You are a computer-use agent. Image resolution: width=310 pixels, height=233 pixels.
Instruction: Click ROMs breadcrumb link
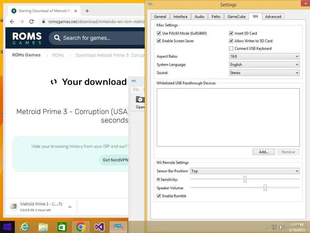click(58, 55)
